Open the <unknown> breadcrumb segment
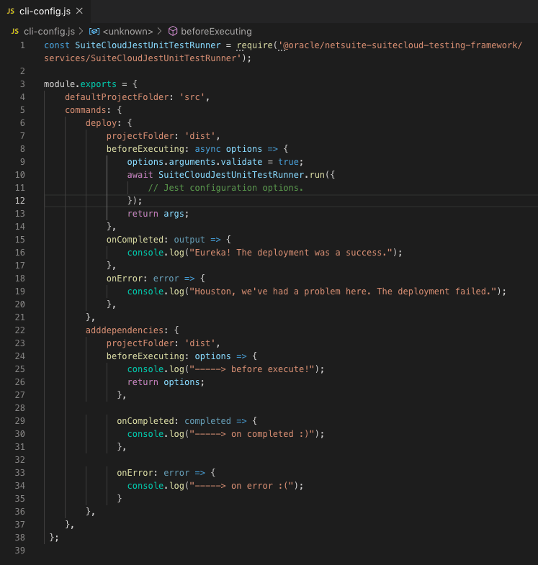 tap(127, 32)
